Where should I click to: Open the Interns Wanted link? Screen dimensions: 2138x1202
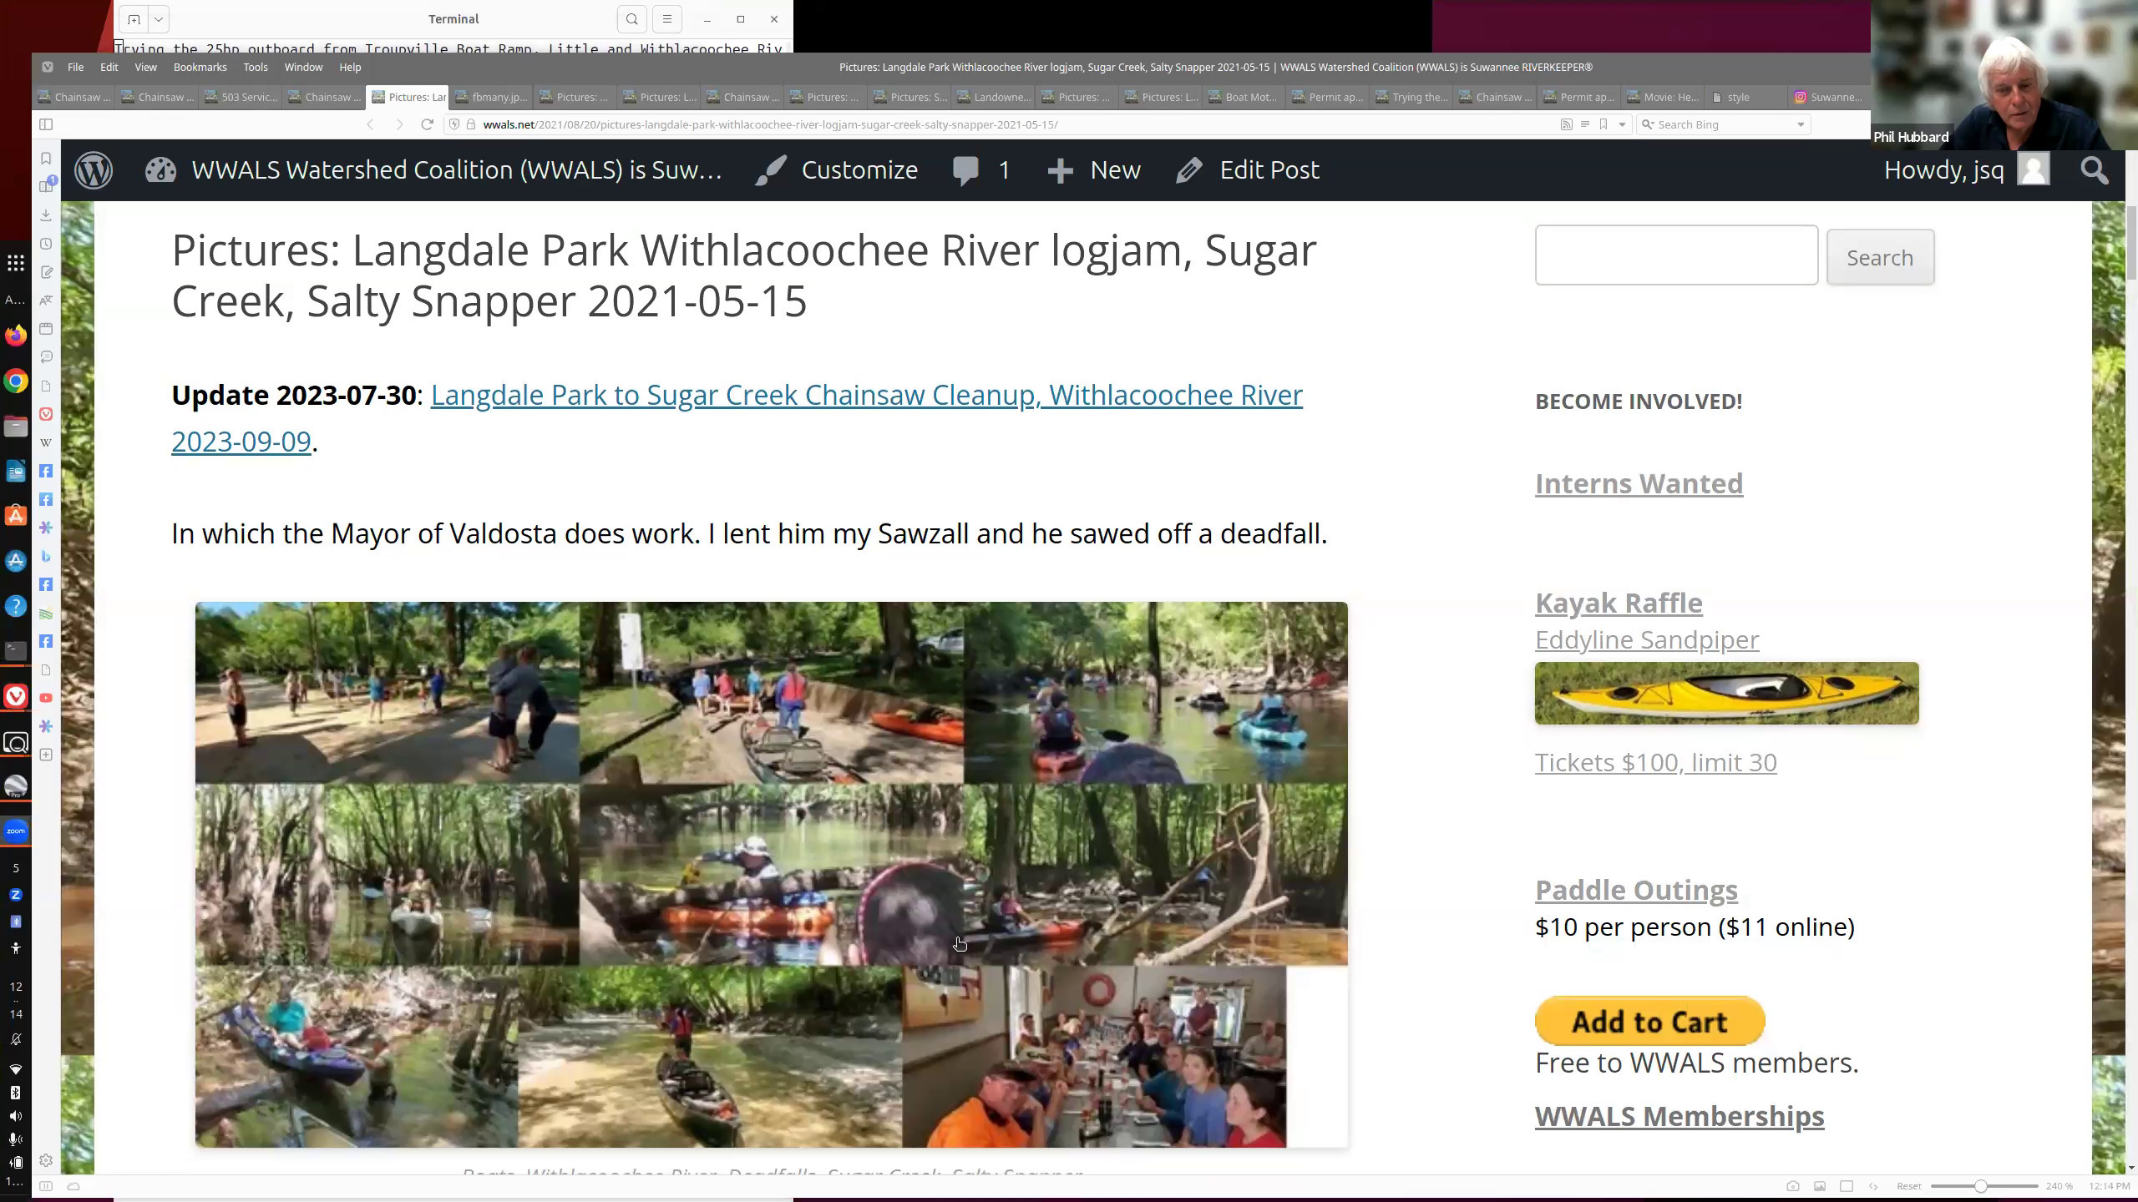[1639, 483]
